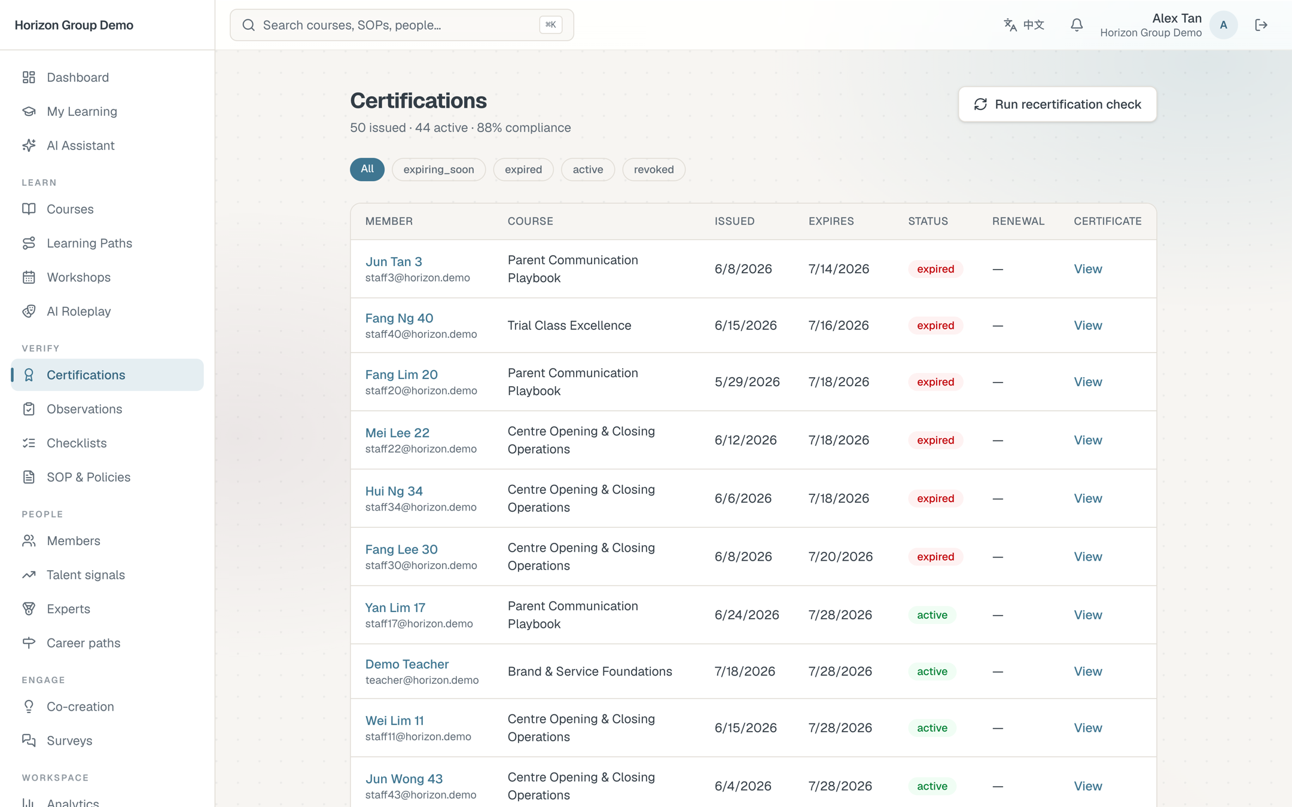Click the translate language icon
1292x807 pixels.
coord(1010,25)
